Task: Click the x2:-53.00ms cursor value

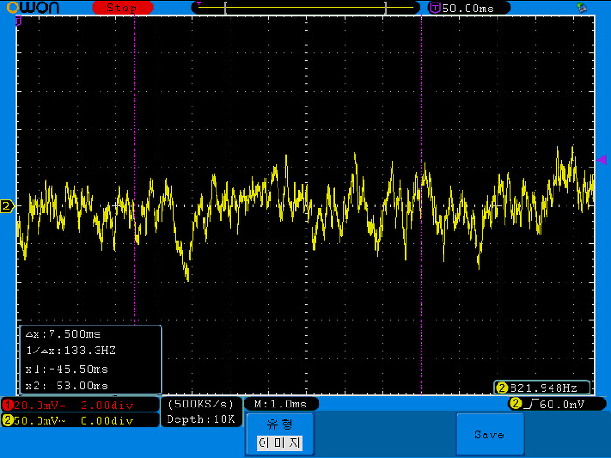Action: point(67,386)
